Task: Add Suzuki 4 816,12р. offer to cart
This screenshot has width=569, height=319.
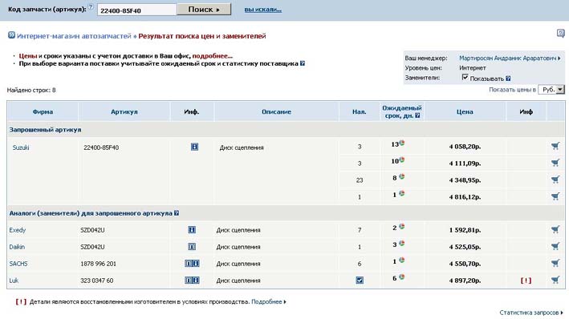Action: (555, 196)
